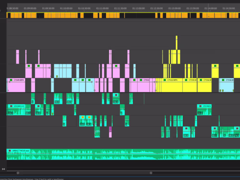The width and height of the screenshot is (240, 180).
Task: Click the opacity keyframe at C7549.MP4 clip start
Action: click(10, 82)
